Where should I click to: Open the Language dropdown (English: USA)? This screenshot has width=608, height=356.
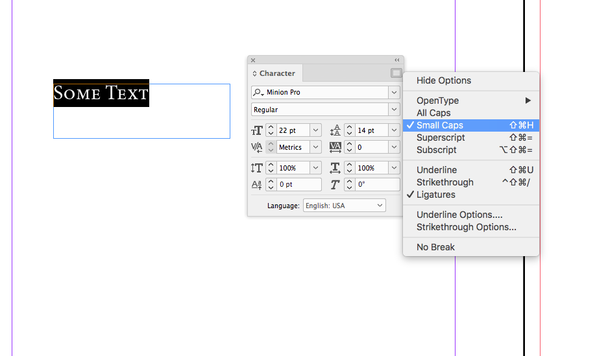tap(344, 206)
